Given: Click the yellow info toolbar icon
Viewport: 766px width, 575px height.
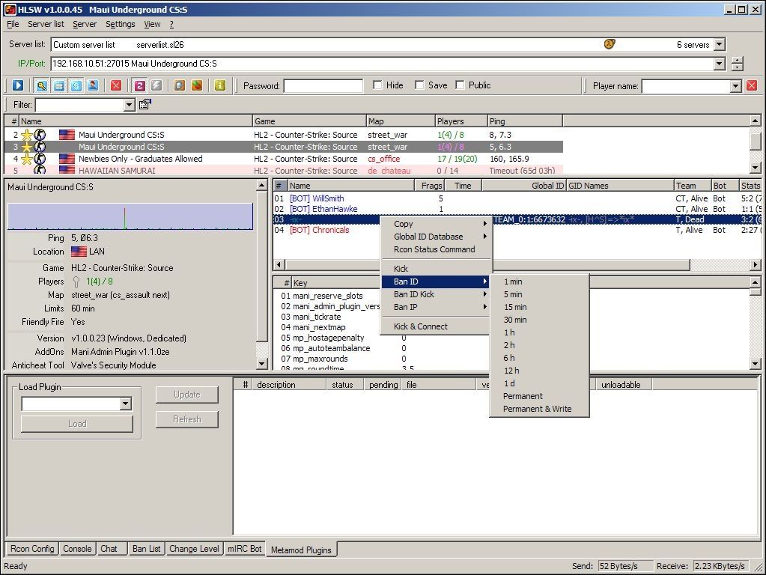Looking at the screenshot, I should (219, 85).
